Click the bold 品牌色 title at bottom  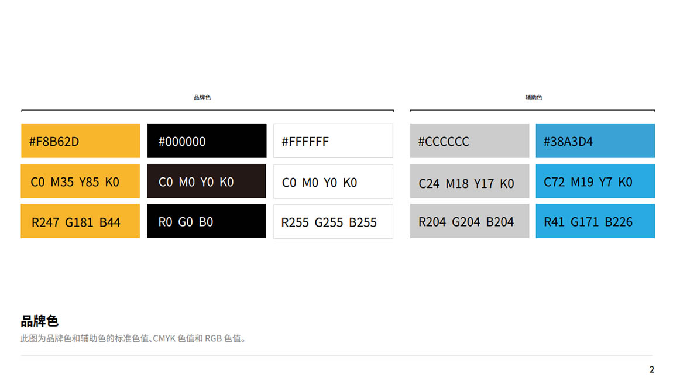[39, 321]
